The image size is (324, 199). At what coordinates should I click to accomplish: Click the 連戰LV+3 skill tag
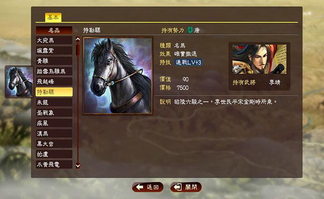tap(188, 62)
